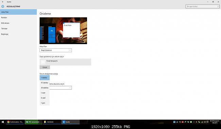The width and height of the screenshot is (221, 129).
Task: Click the Ayarlar taskbar item
Action: coord(70,122)
